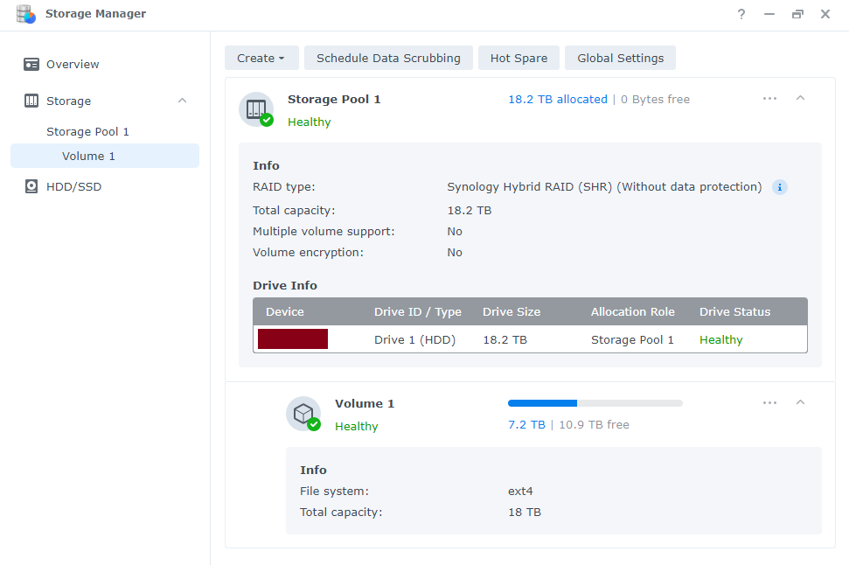849x565 pixels.
Task: Select Storage Pool 1 in the sidebar
Action: tap(87, 131)
